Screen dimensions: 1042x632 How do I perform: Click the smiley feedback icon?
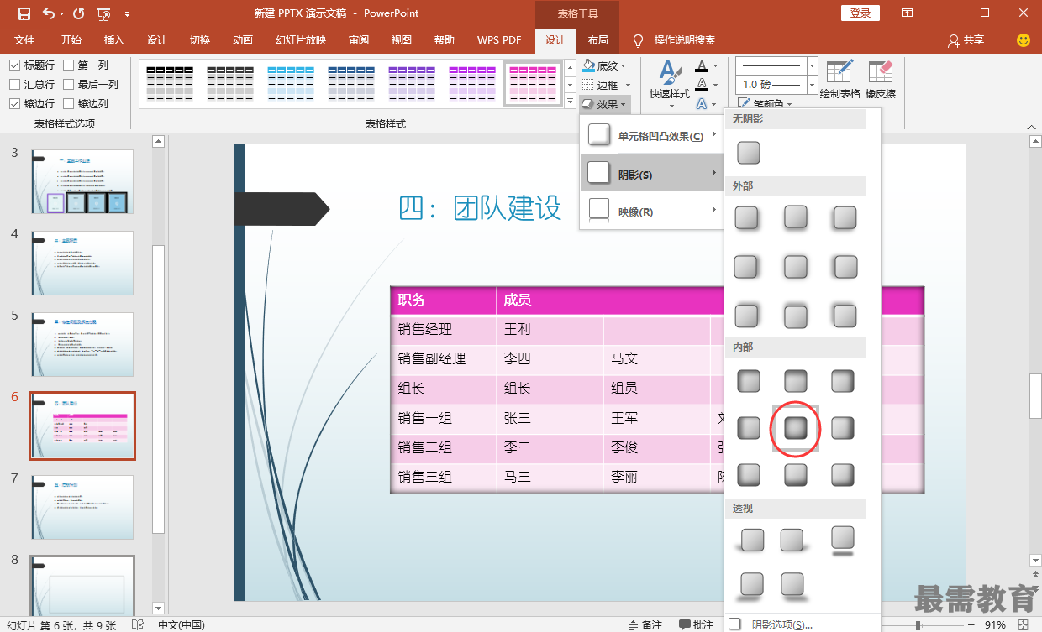1023,40
